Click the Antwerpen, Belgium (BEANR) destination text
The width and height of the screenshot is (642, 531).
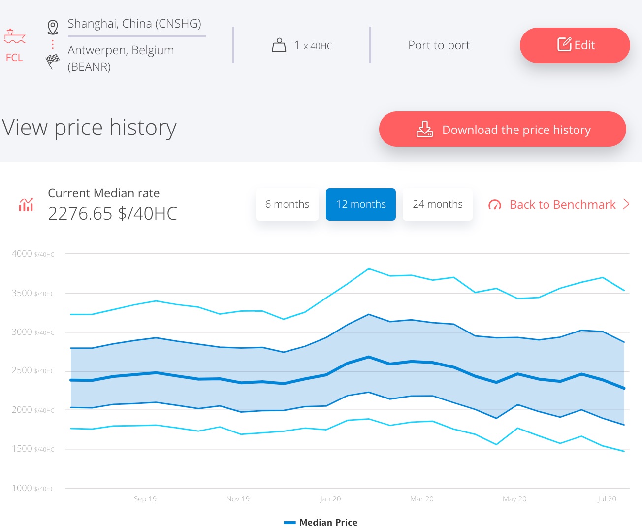pyautogui.click(x=121, y=58)
